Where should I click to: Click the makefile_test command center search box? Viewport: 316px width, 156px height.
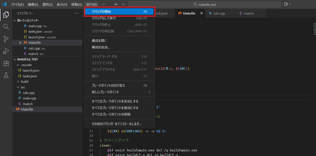coord(204,4)
